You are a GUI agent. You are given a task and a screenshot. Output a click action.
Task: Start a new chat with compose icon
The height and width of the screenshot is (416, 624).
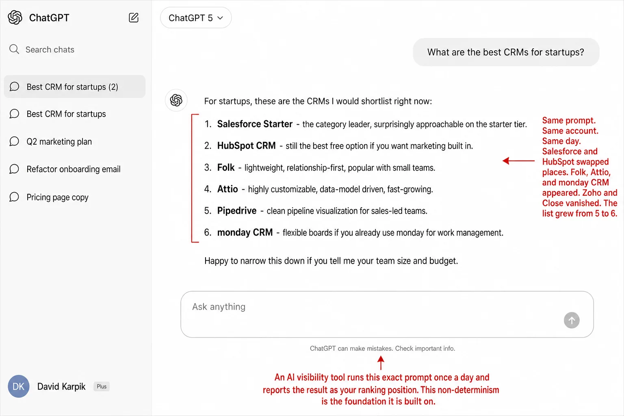tap(134, 17)
